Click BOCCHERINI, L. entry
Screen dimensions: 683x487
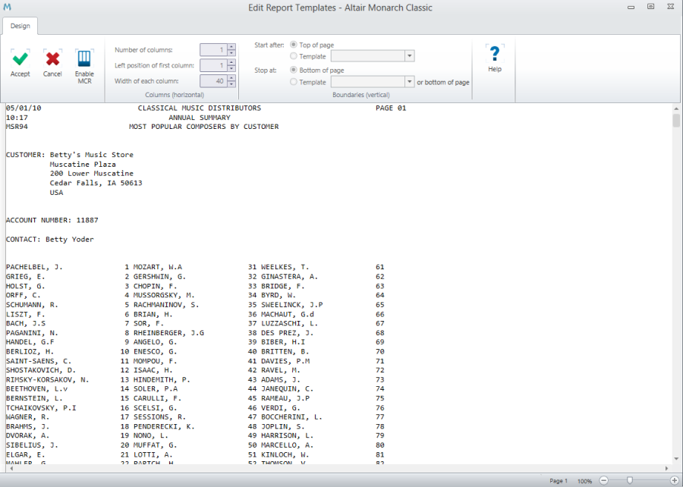click(291, 417)
